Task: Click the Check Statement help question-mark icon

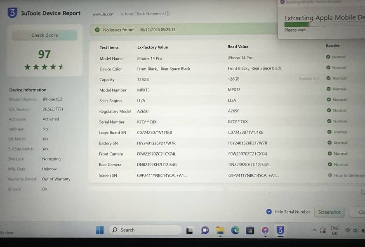Action: (x=167, y=14)
